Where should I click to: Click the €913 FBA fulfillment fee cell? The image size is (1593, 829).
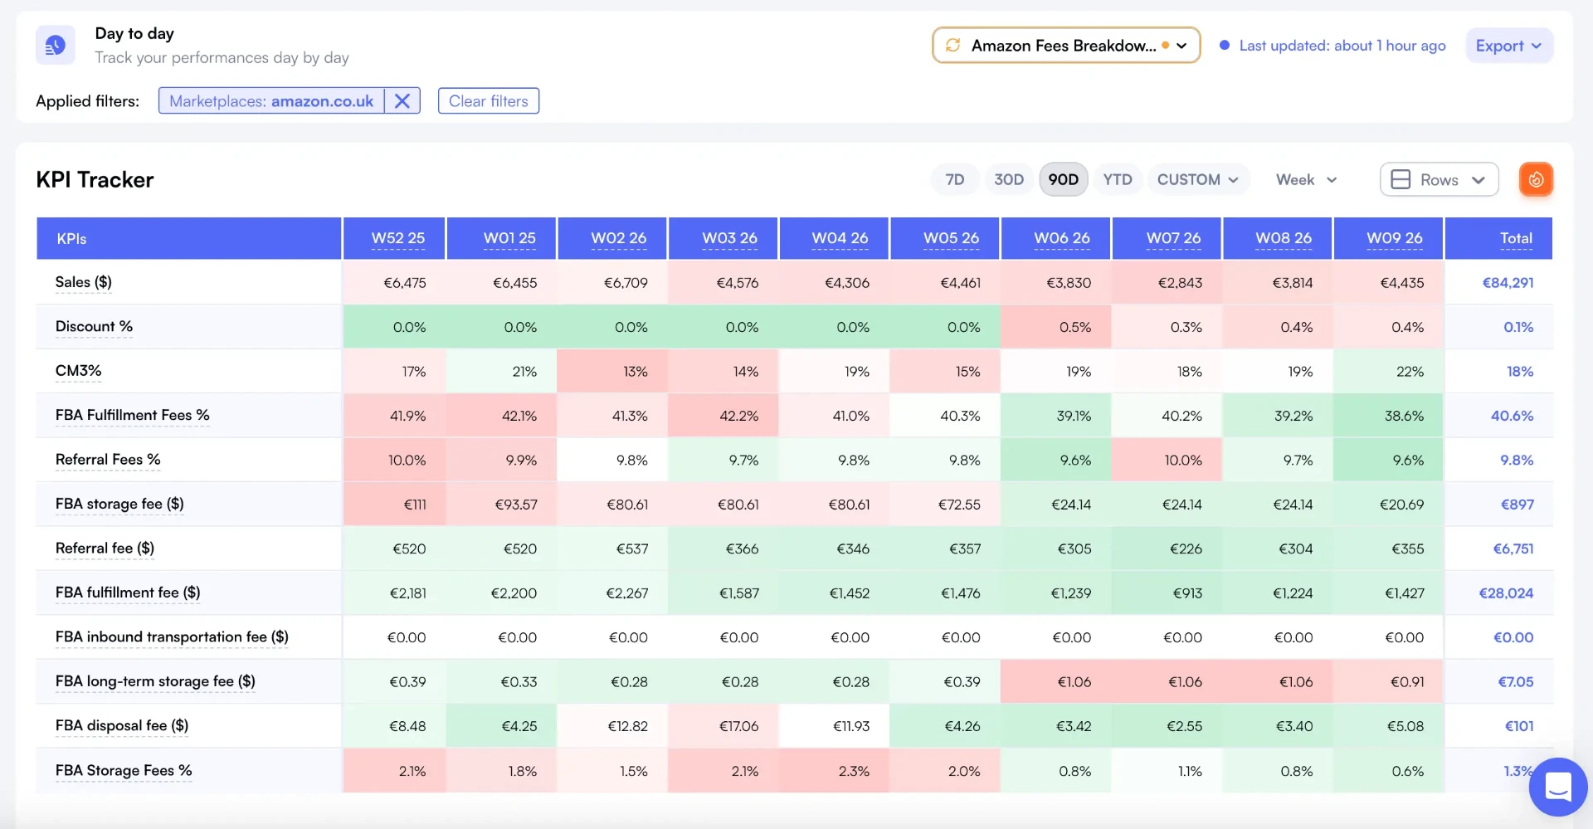coord(1167,593)
